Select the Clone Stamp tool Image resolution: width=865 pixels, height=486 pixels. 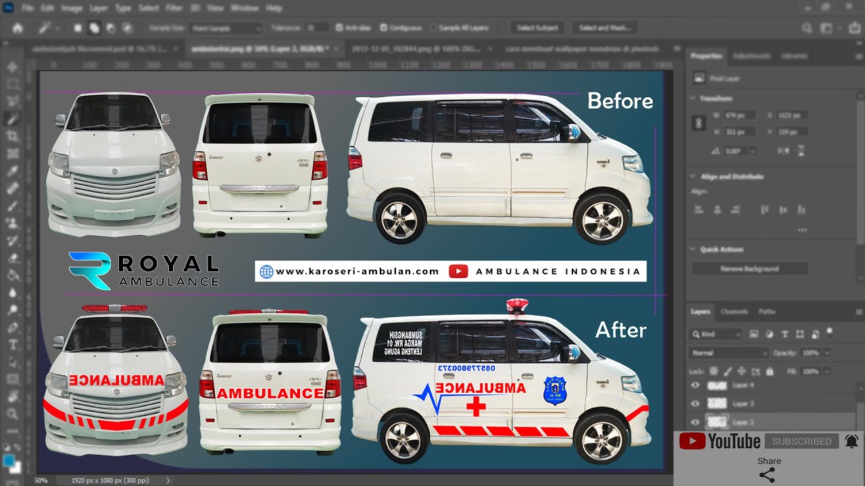pos(12,223)
